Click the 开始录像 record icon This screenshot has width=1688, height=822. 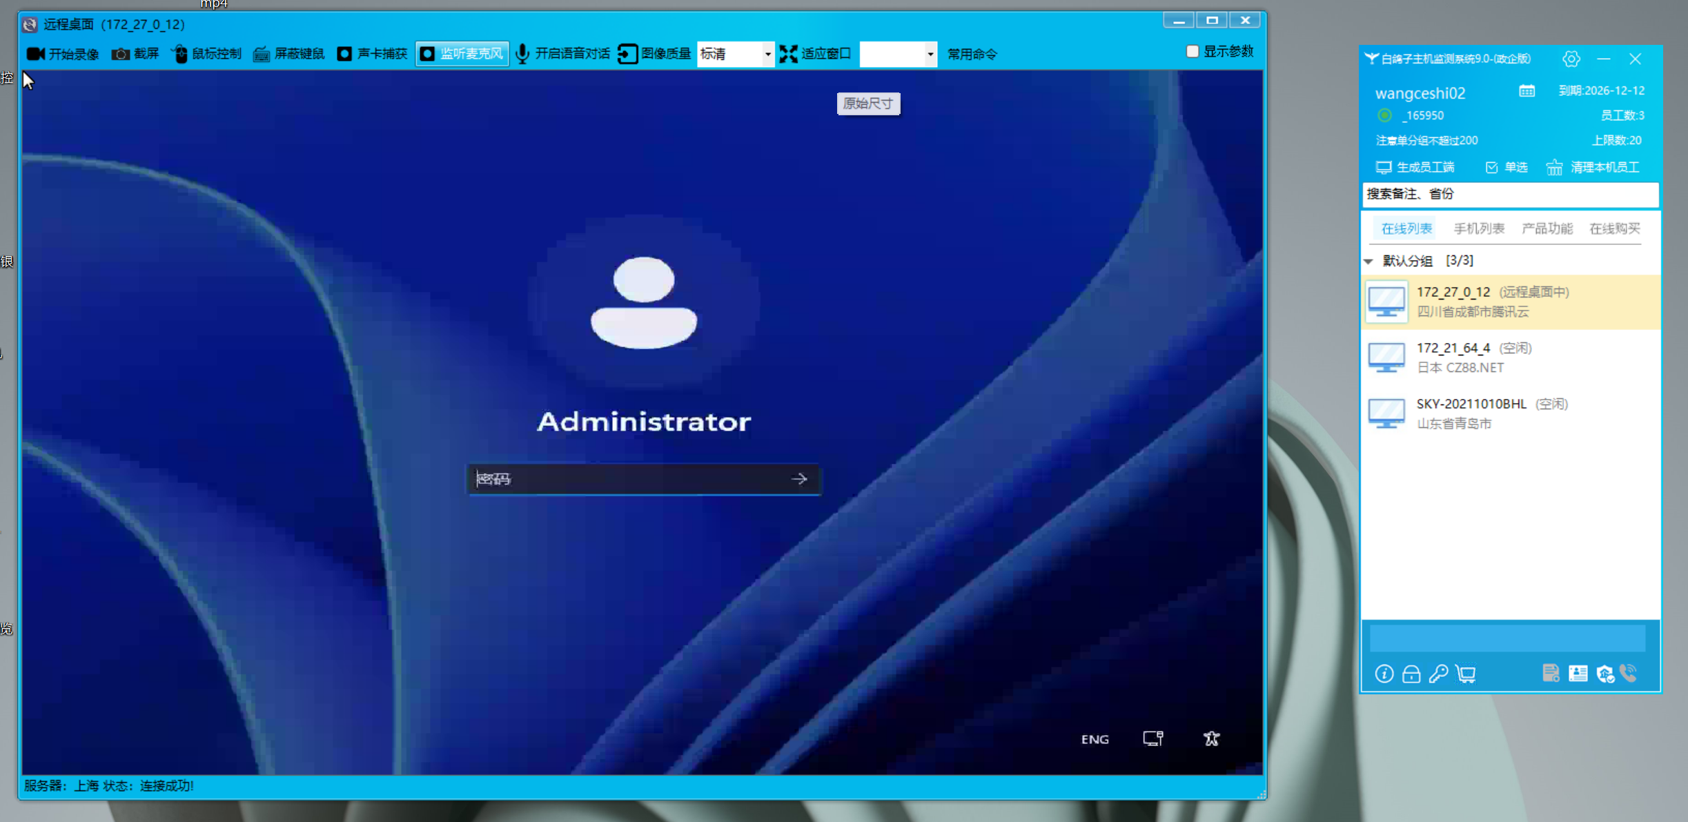point(36,54)
